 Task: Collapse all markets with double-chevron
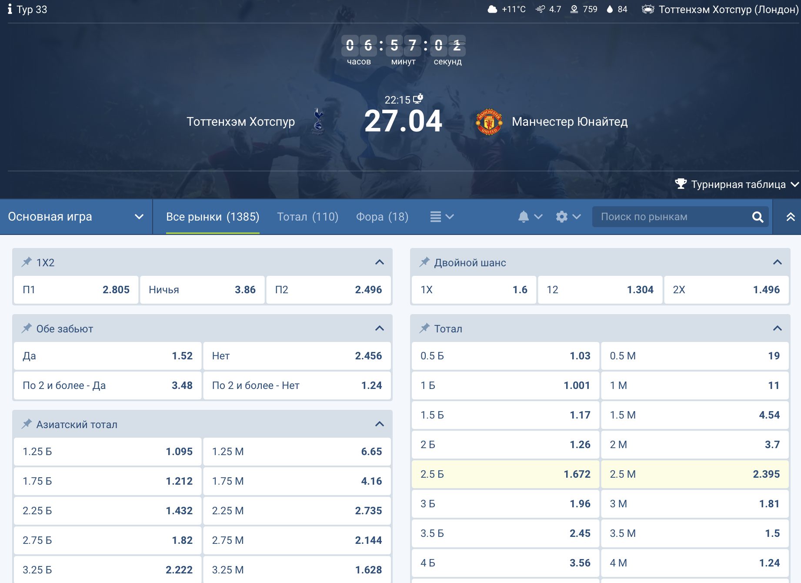(790, 217)
